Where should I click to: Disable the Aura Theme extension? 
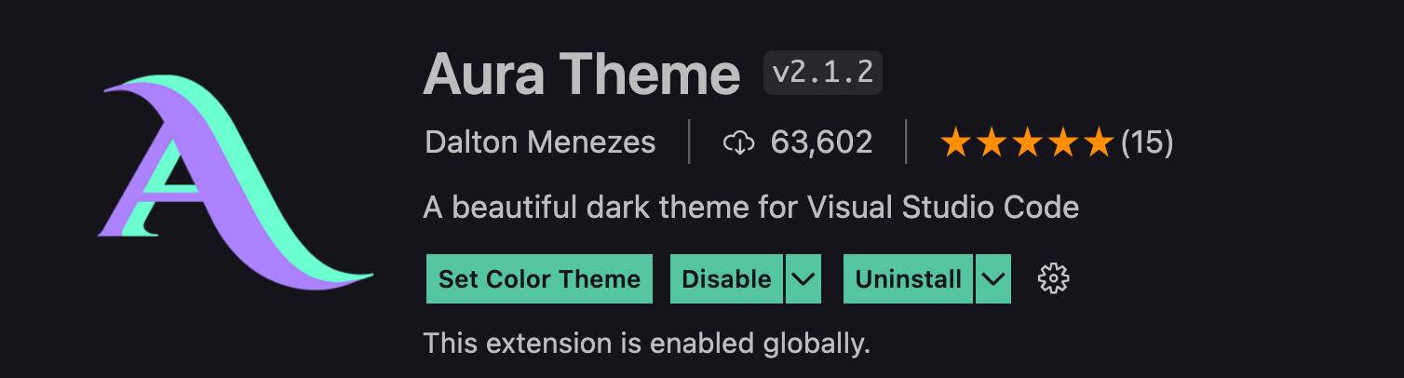pos(726,278)
